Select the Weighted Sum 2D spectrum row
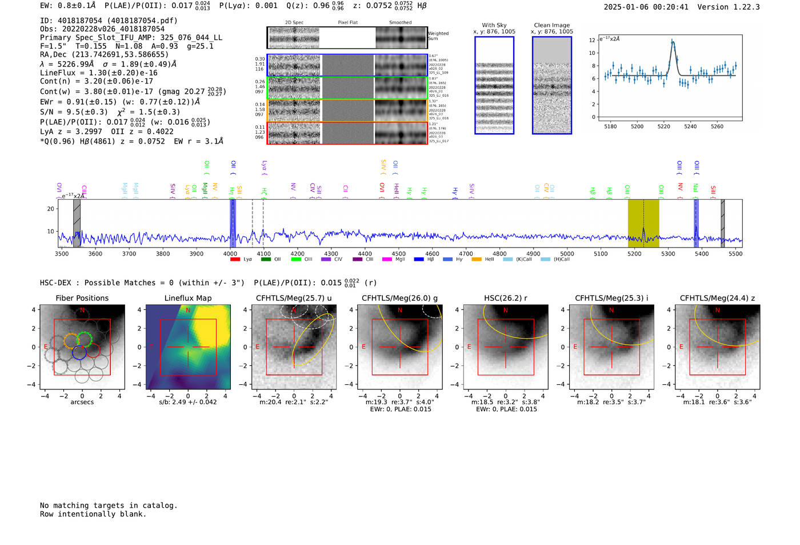 tap(347, 38)
